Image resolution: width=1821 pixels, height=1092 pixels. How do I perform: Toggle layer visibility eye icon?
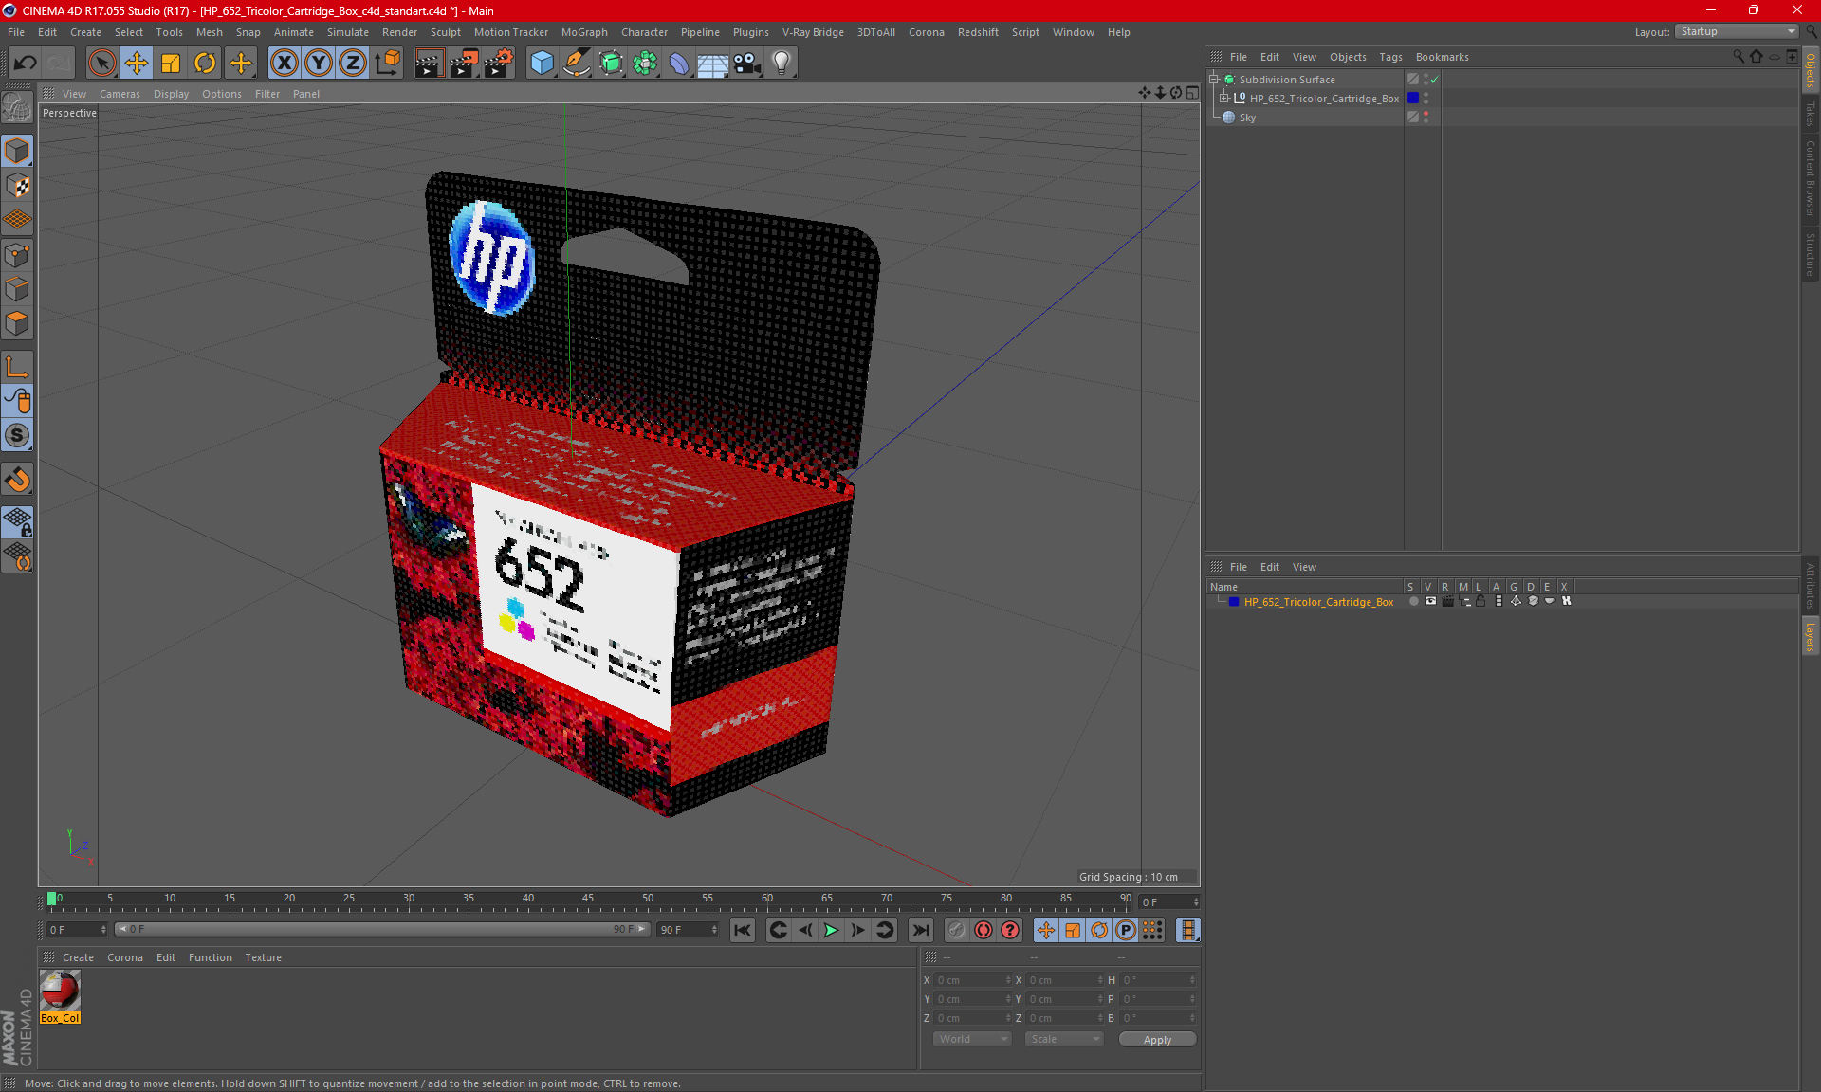[x=1430, y=601]
